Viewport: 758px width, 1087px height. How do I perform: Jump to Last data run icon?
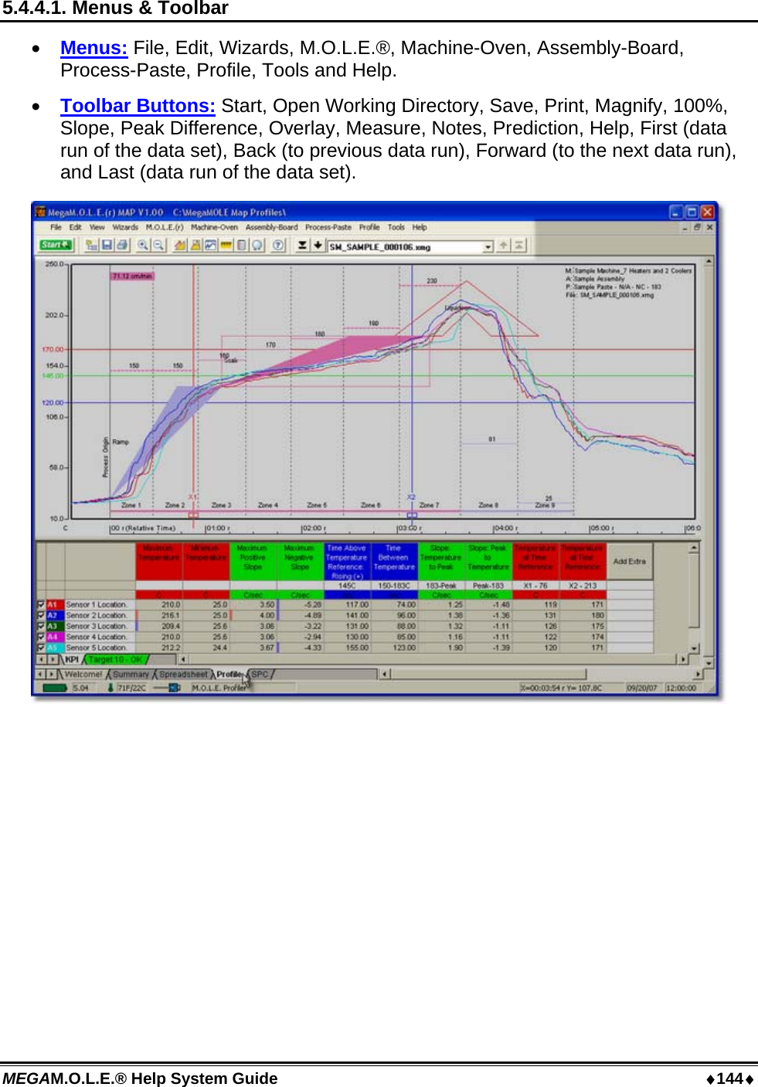tap(518, 245)
